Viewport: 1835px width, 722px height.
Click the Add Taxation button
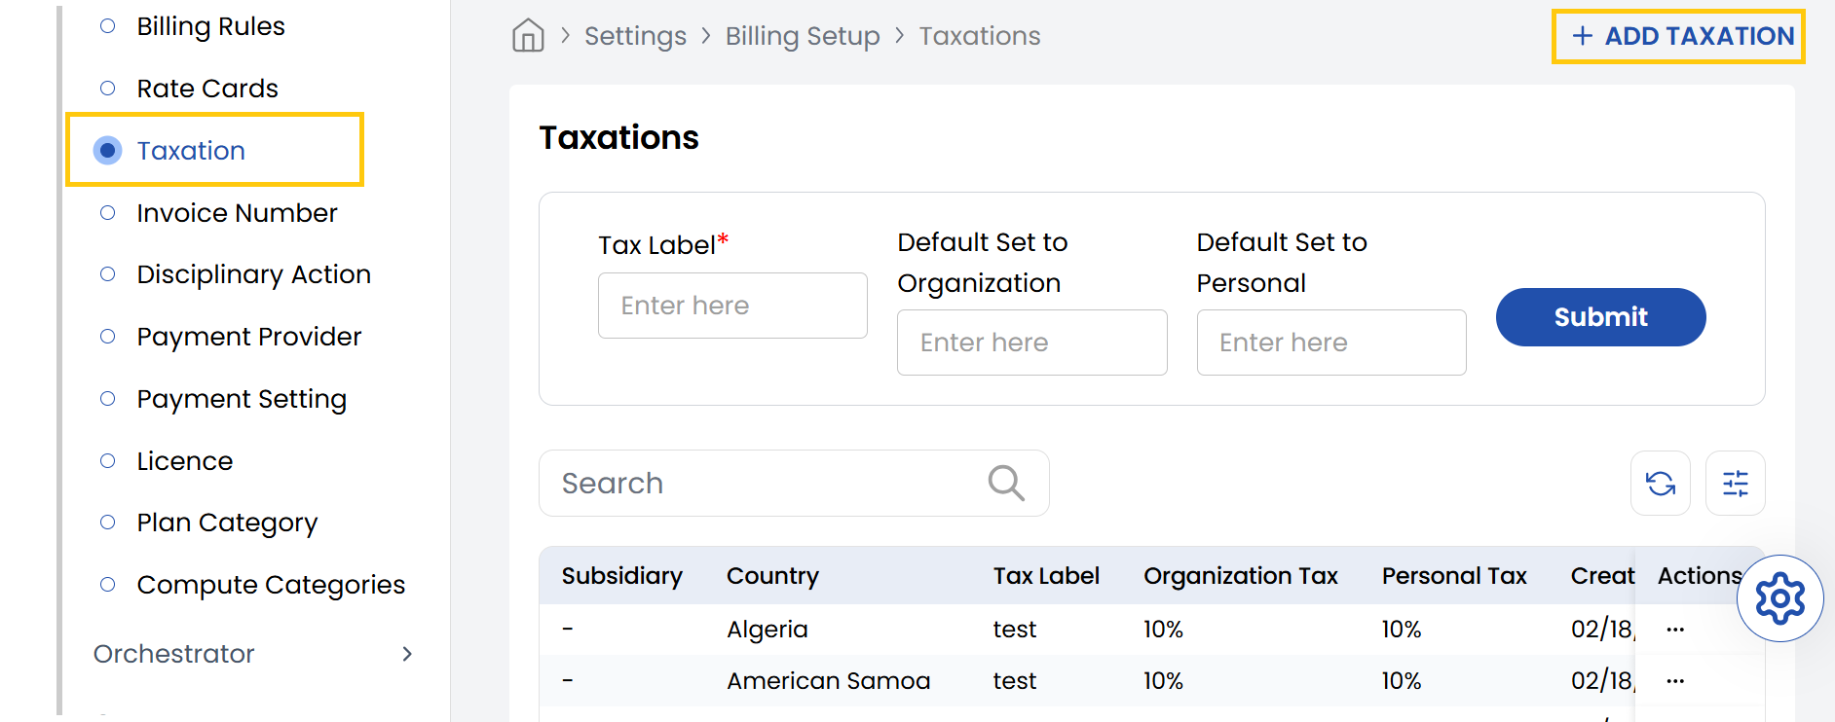click(x=1678, y=36)
